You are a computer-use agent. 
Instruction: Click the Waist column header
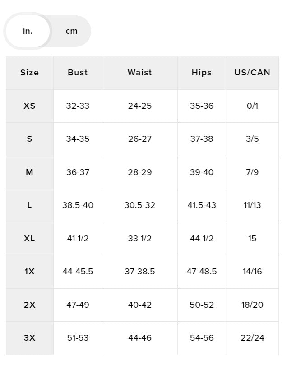point(139,73)
